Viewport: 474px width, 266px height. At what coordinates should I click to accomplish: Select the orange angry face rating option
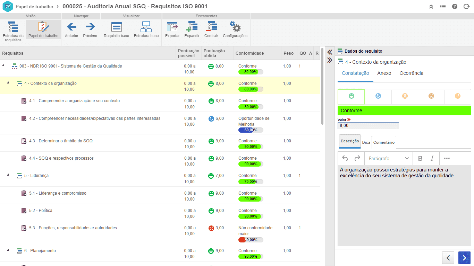431,96
